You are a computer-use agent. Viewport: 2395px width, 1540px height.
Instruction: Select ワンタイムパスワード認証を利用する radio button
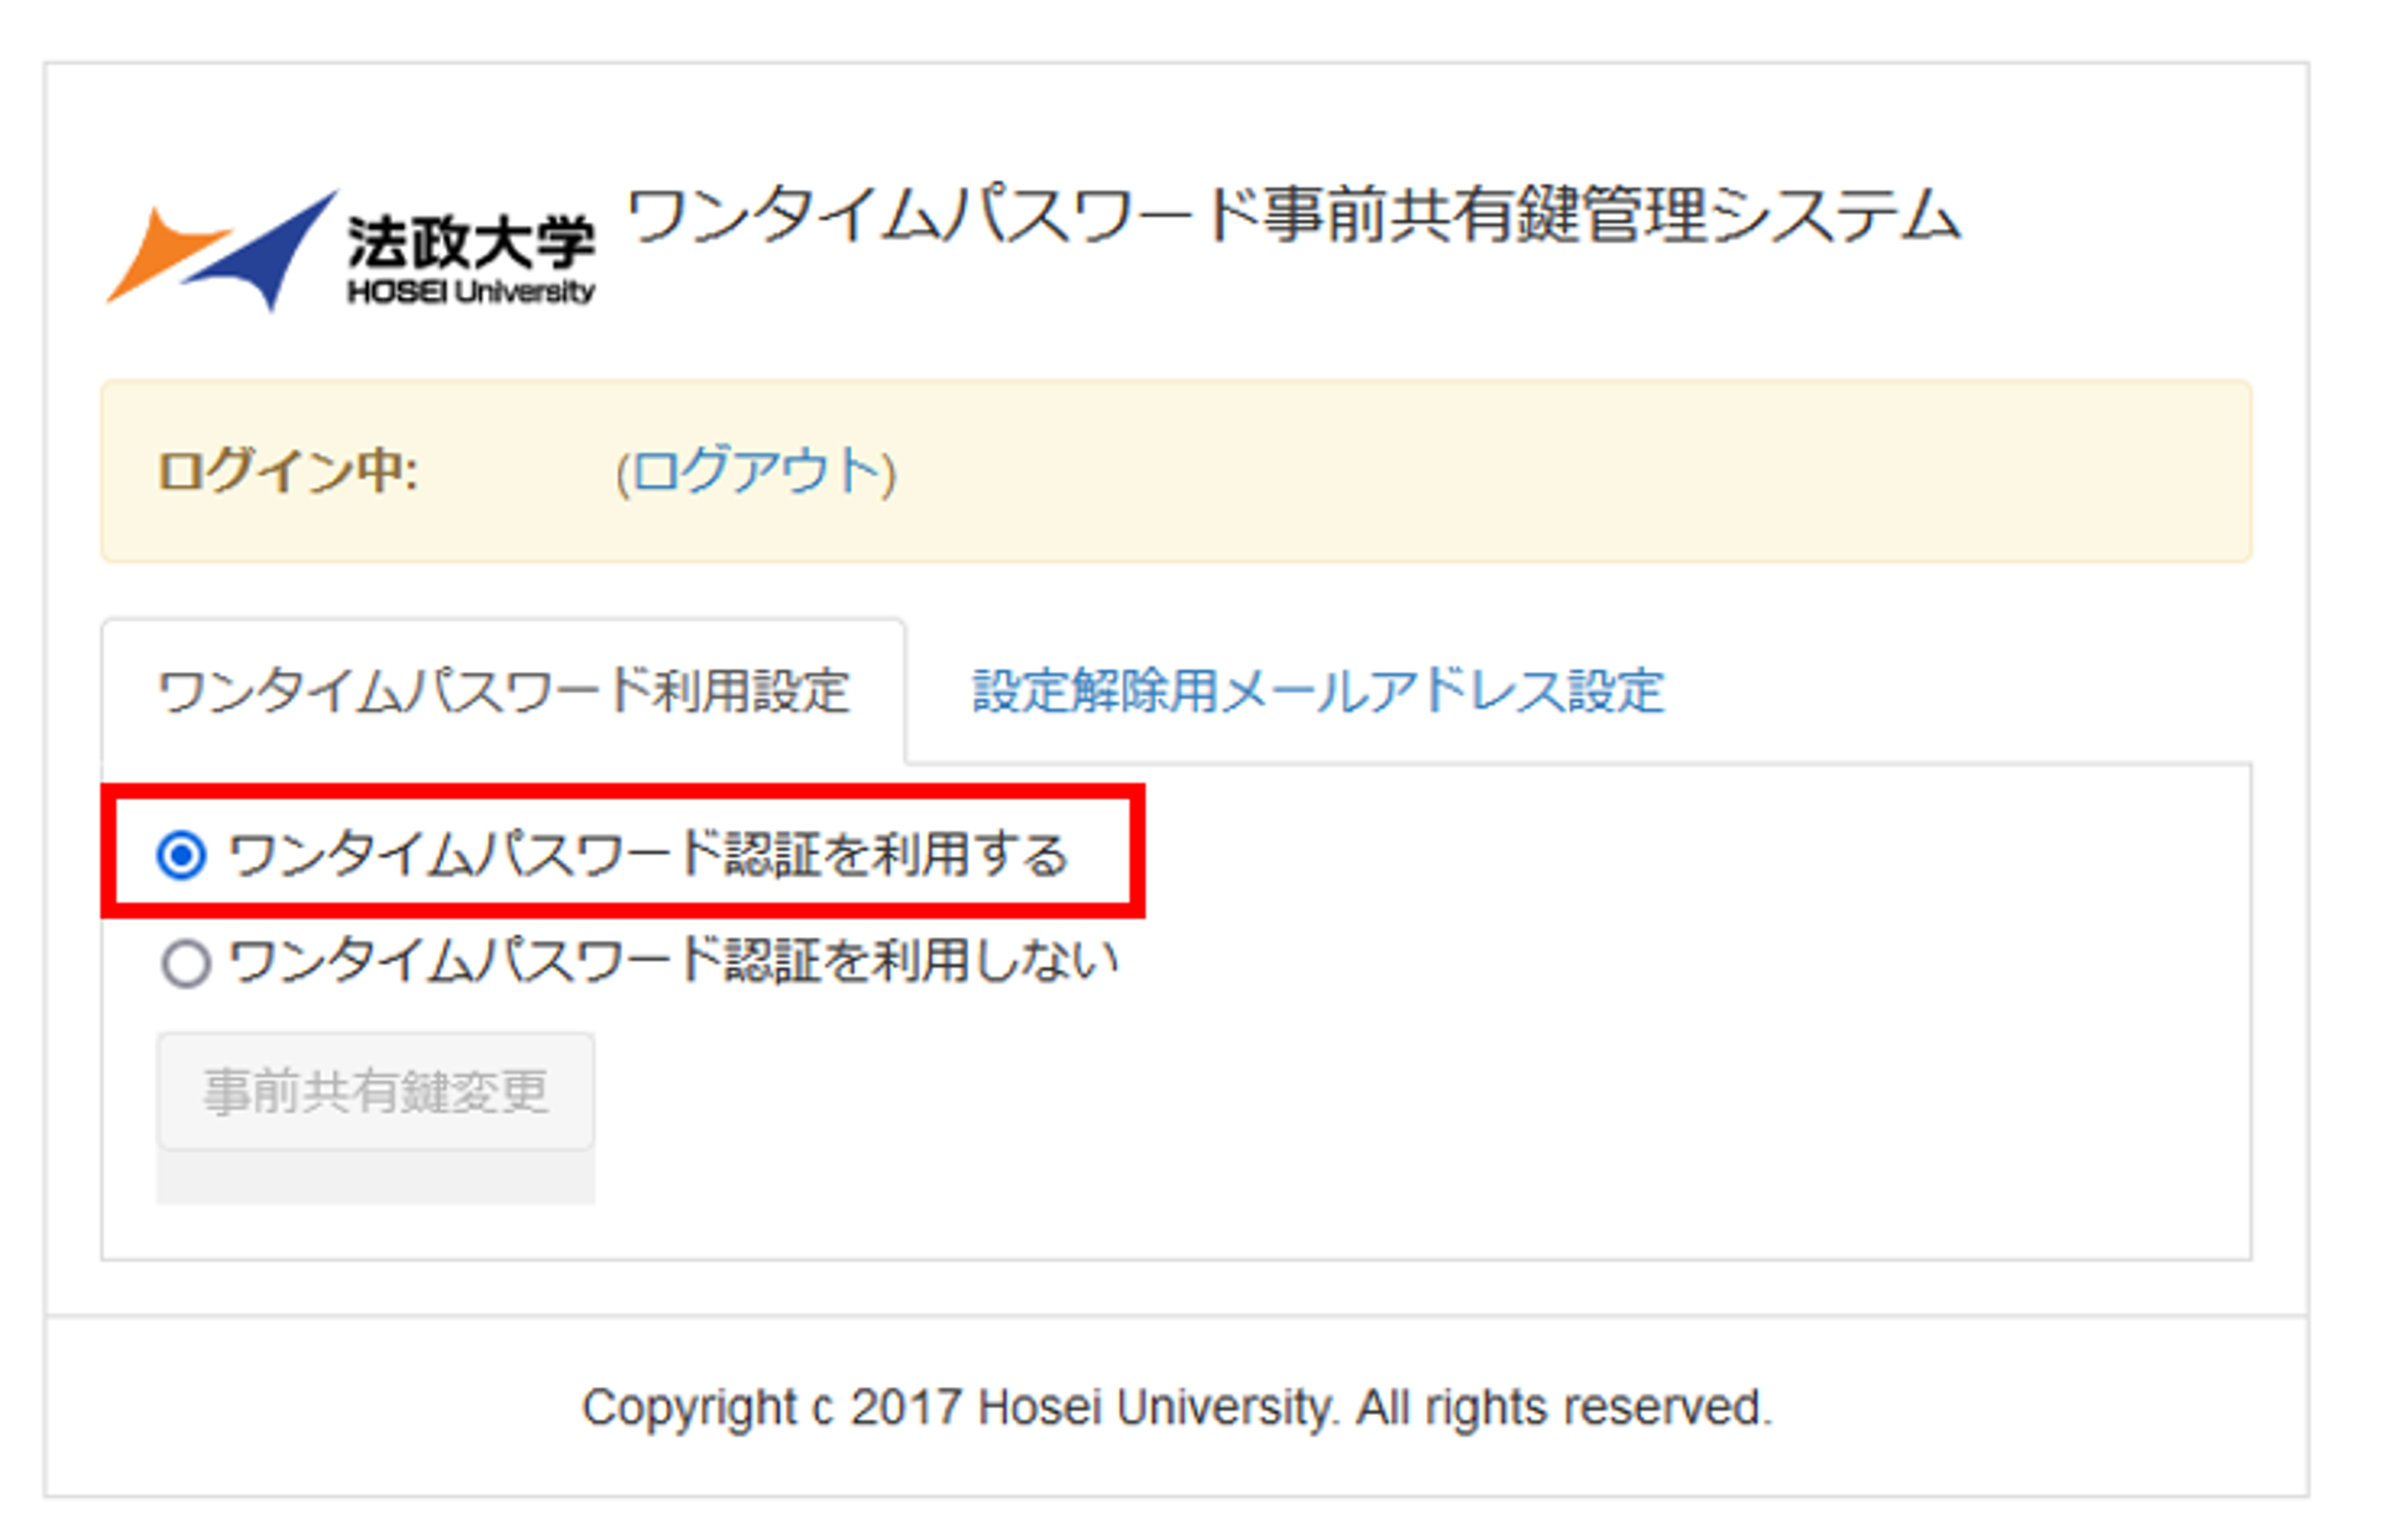182,856
